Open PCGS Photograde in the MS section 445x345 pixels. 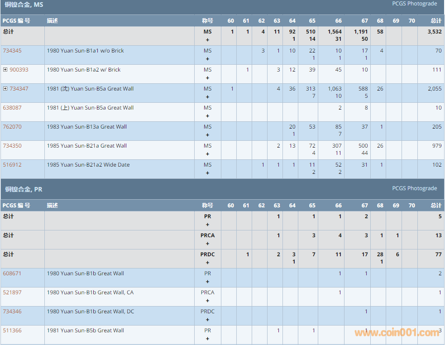(414, 4)
